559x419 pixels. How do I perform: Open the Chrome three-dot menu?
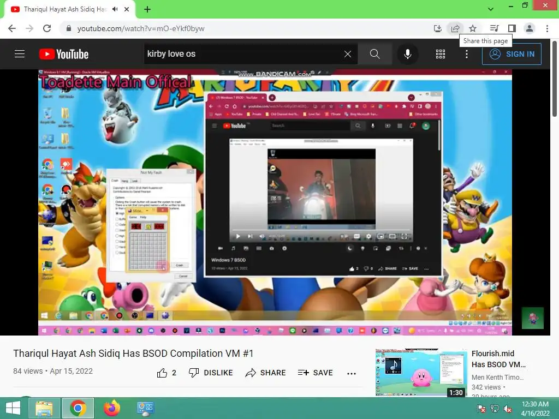pyautogui.click(x=547, y=28)
